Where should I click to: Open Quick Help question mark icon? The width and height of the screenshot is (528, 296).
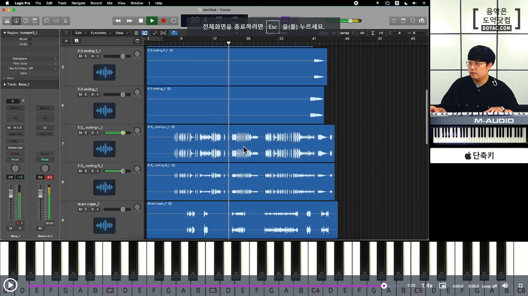click(26, 21)
